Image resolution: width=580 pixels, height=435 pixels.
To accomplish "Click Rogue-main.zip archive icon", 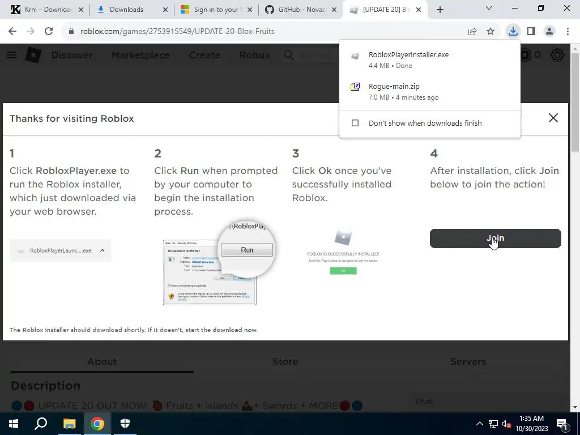I will (x=355, y=87).
